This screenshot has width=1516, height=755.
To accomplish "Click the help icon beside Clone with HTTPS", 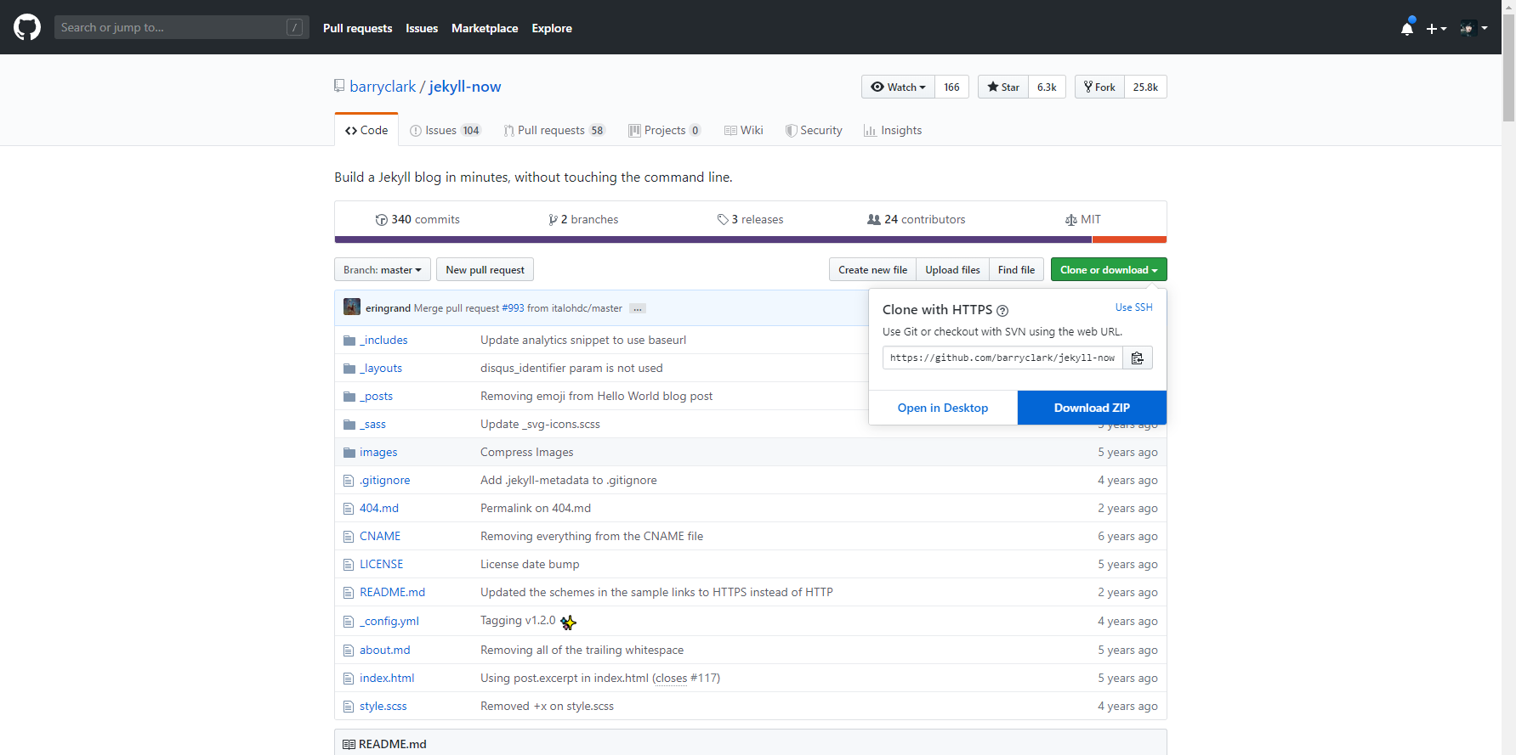I will [1002, 311].
